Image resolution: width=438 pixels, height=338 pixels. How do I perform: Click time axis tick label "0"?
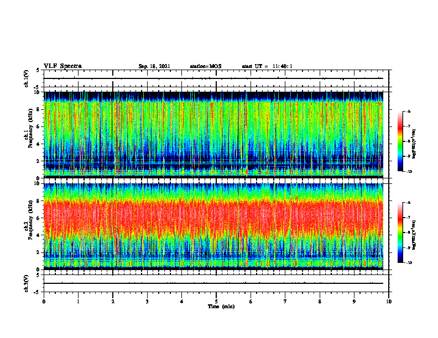click(x=44, y=302)
